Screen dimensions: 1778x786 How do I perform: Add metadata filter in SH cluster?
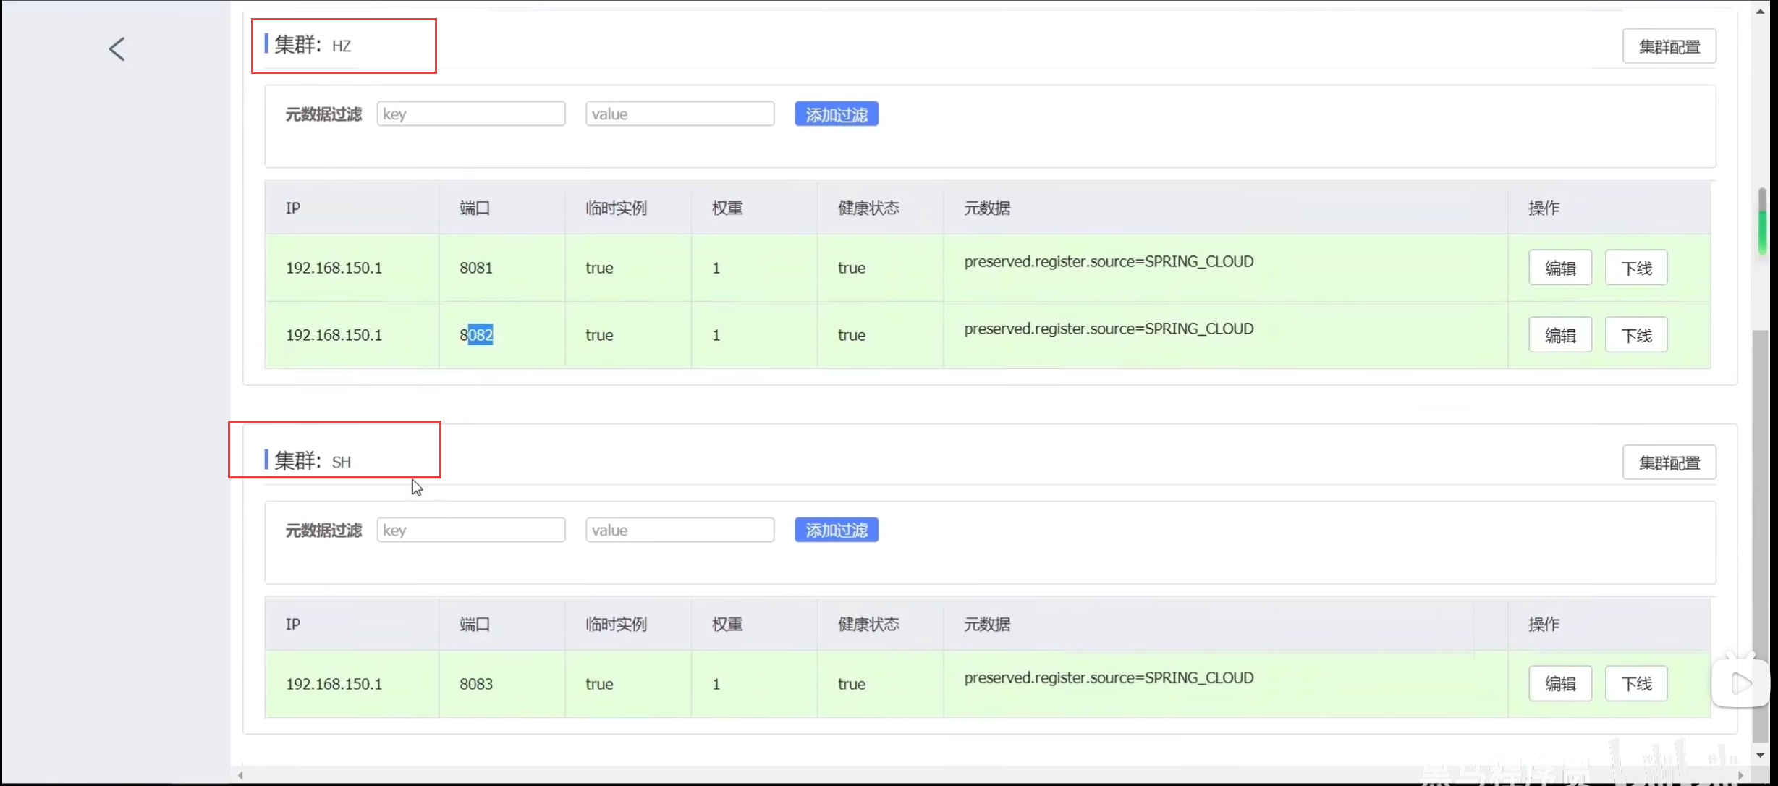coord(836,531)
